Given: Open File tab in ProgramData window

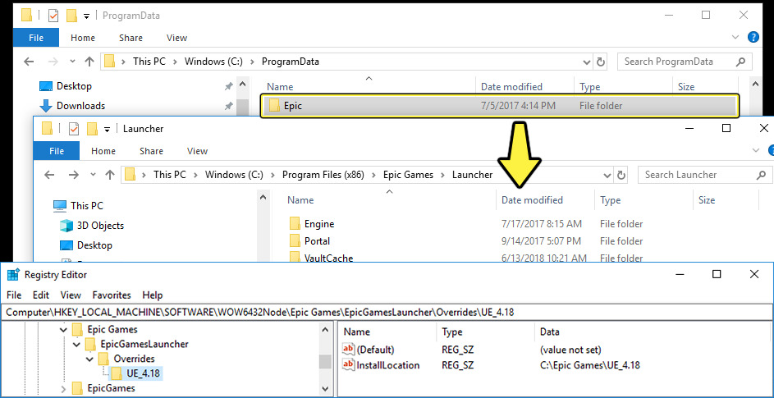Looking at the screenshot, I should point(36,38).
